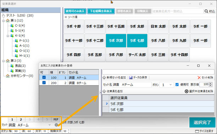The image size is (217, 134).
Task: Expand the ソート順 section
Action: click(x=66, y=17)
